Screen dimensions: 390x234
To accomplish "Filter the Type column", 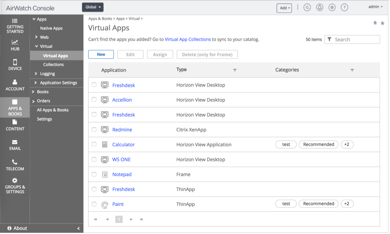I will (x=234, y=70).
